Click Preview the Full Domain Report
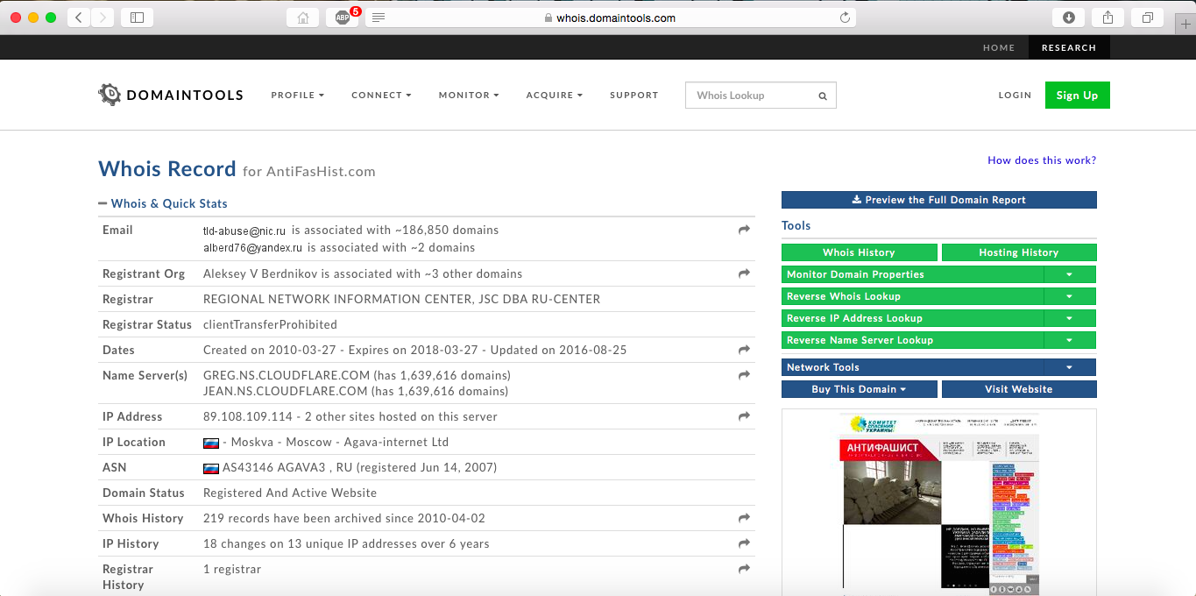The width and height of the screenshot is (1196, 596). click(x=938, y=200)
